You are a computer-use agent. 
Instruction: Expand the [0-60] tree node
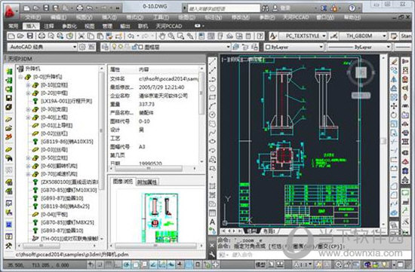[29, 166]
